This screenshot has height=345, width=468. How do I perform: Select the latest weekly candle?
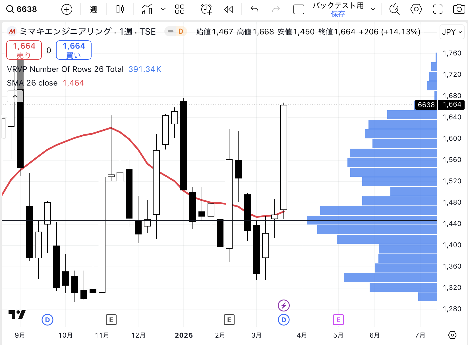pyautogui.click(x=284, y=157)
